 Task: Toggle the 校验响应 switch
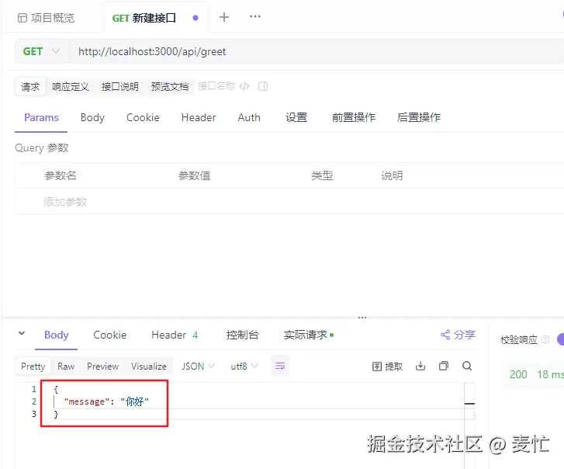[x=560, y=339]
